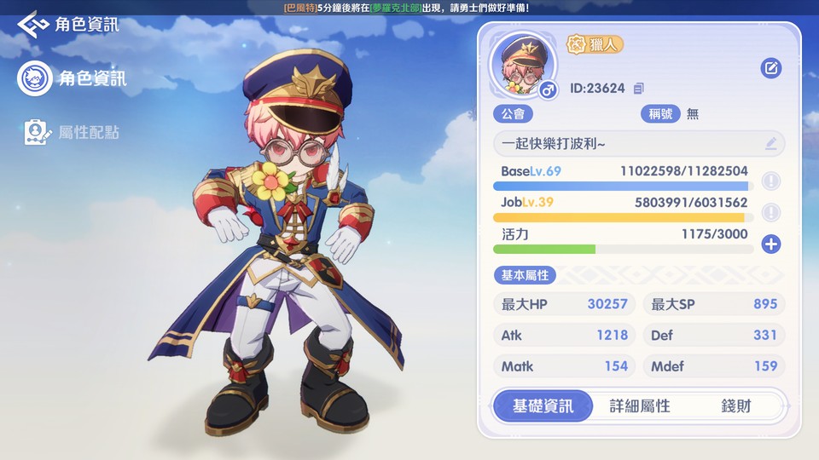
Task: Click the character avatar portrait
Action: click(523, 64)
